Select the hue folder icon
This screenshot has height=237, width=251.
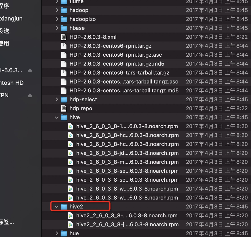[64, 233]
